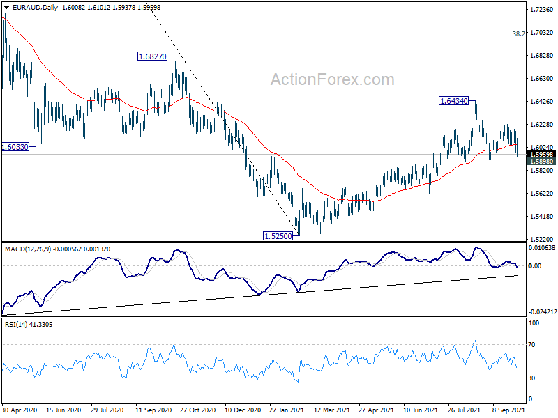The image size is (558, 418).
Task: Click the ActionForex.com watermark
Action: click(333, 79)
